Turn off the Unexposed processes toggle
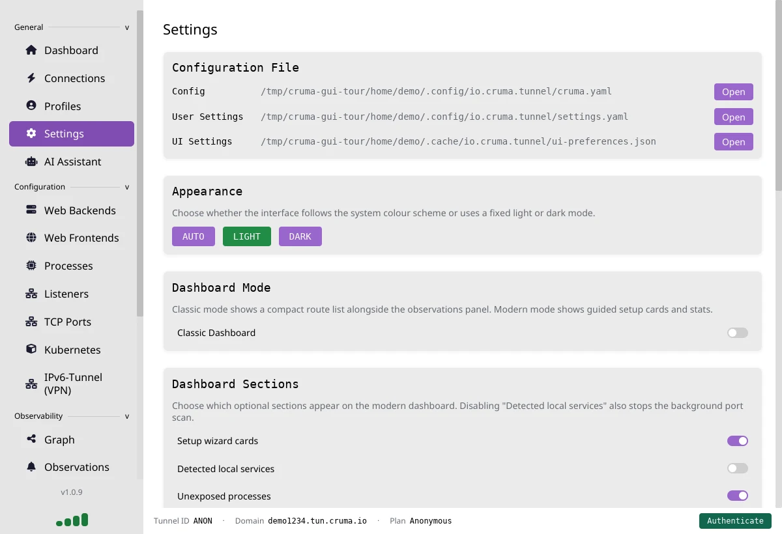 pyautogui.click(x=738, y=496)
